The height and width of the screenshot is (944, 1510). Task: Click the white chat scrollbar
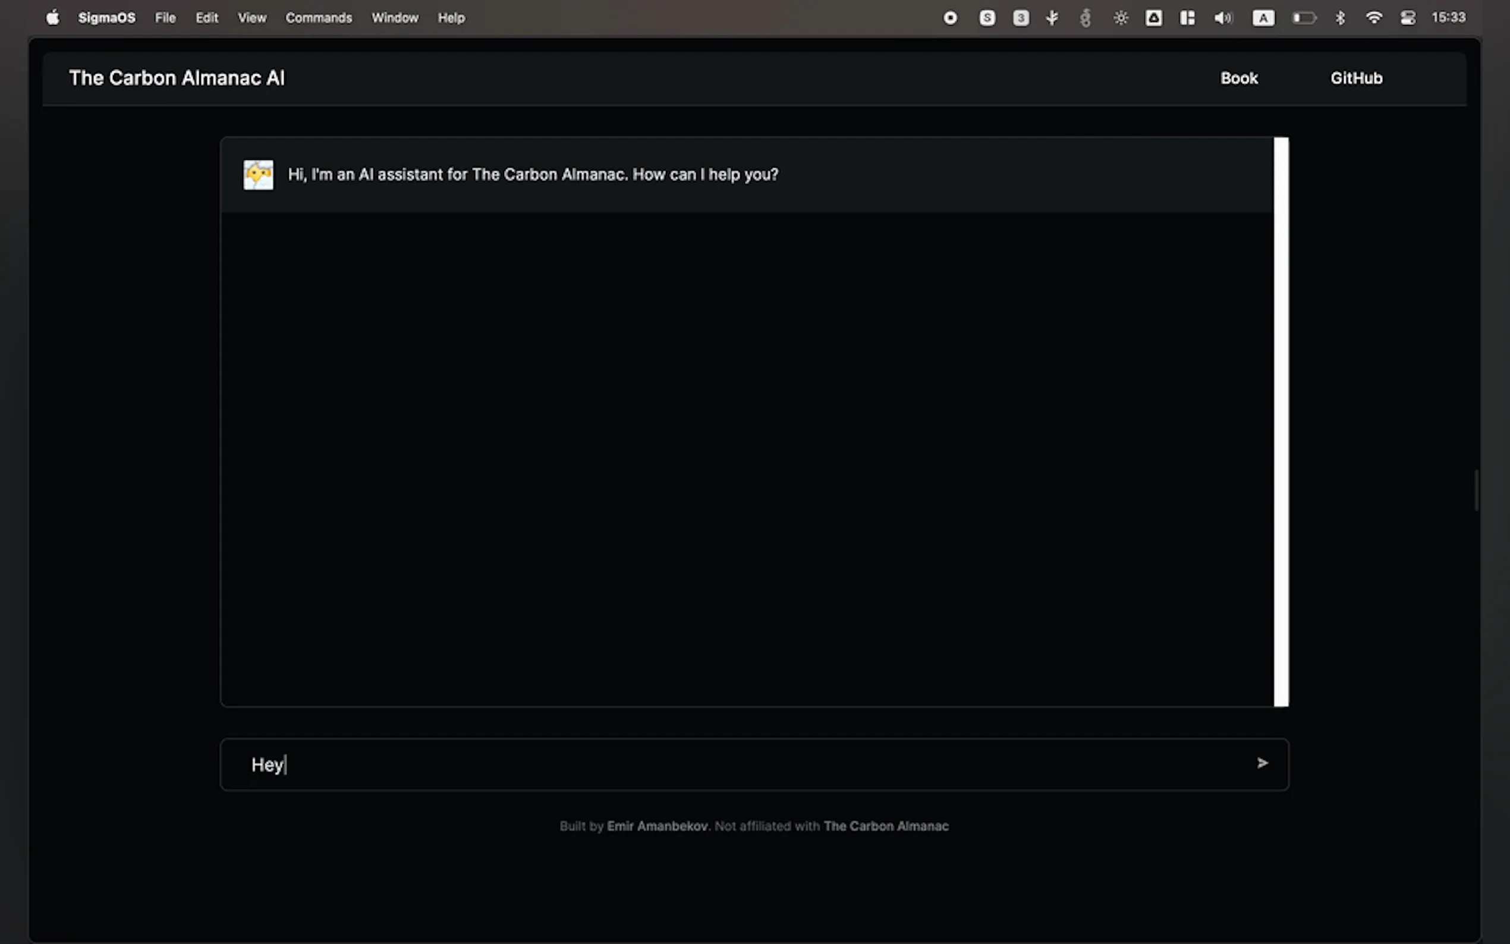pyautogui.click(x=1281, y=421)
